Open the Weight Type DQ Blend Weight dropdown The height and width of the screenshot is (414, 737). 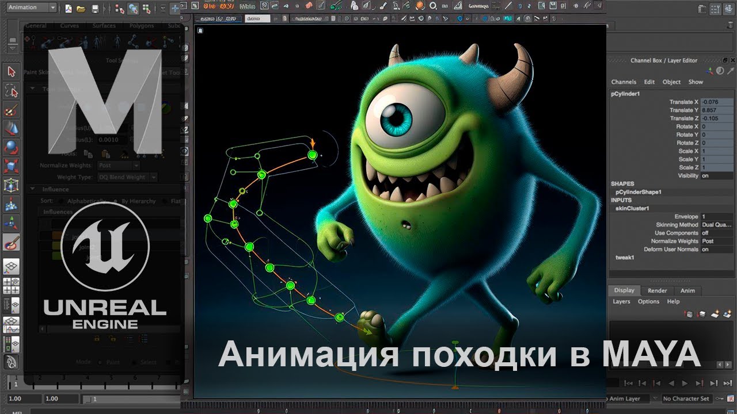pyautogui.click(x=127, y=177)
